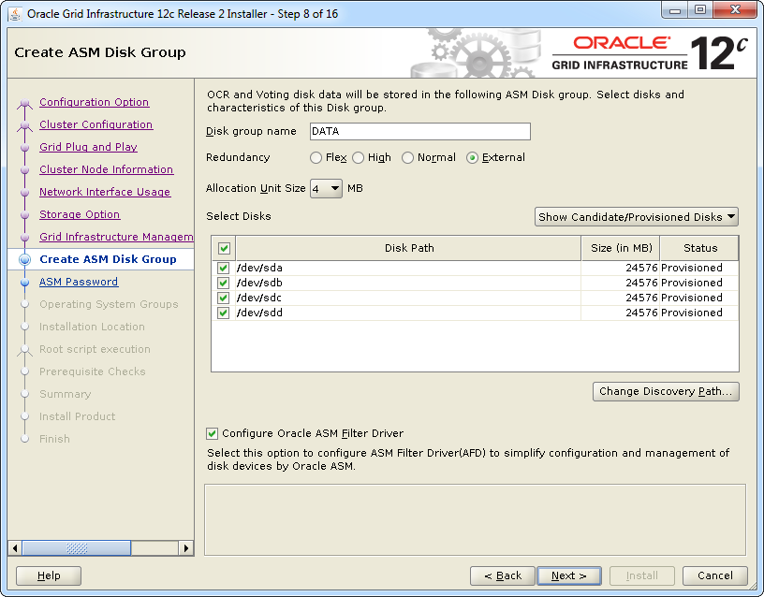Disable Configure Oracle ASM Filter Driver
Image resolution: width=764 pixels, height=597 pixels.
click(x=212, y=433)
